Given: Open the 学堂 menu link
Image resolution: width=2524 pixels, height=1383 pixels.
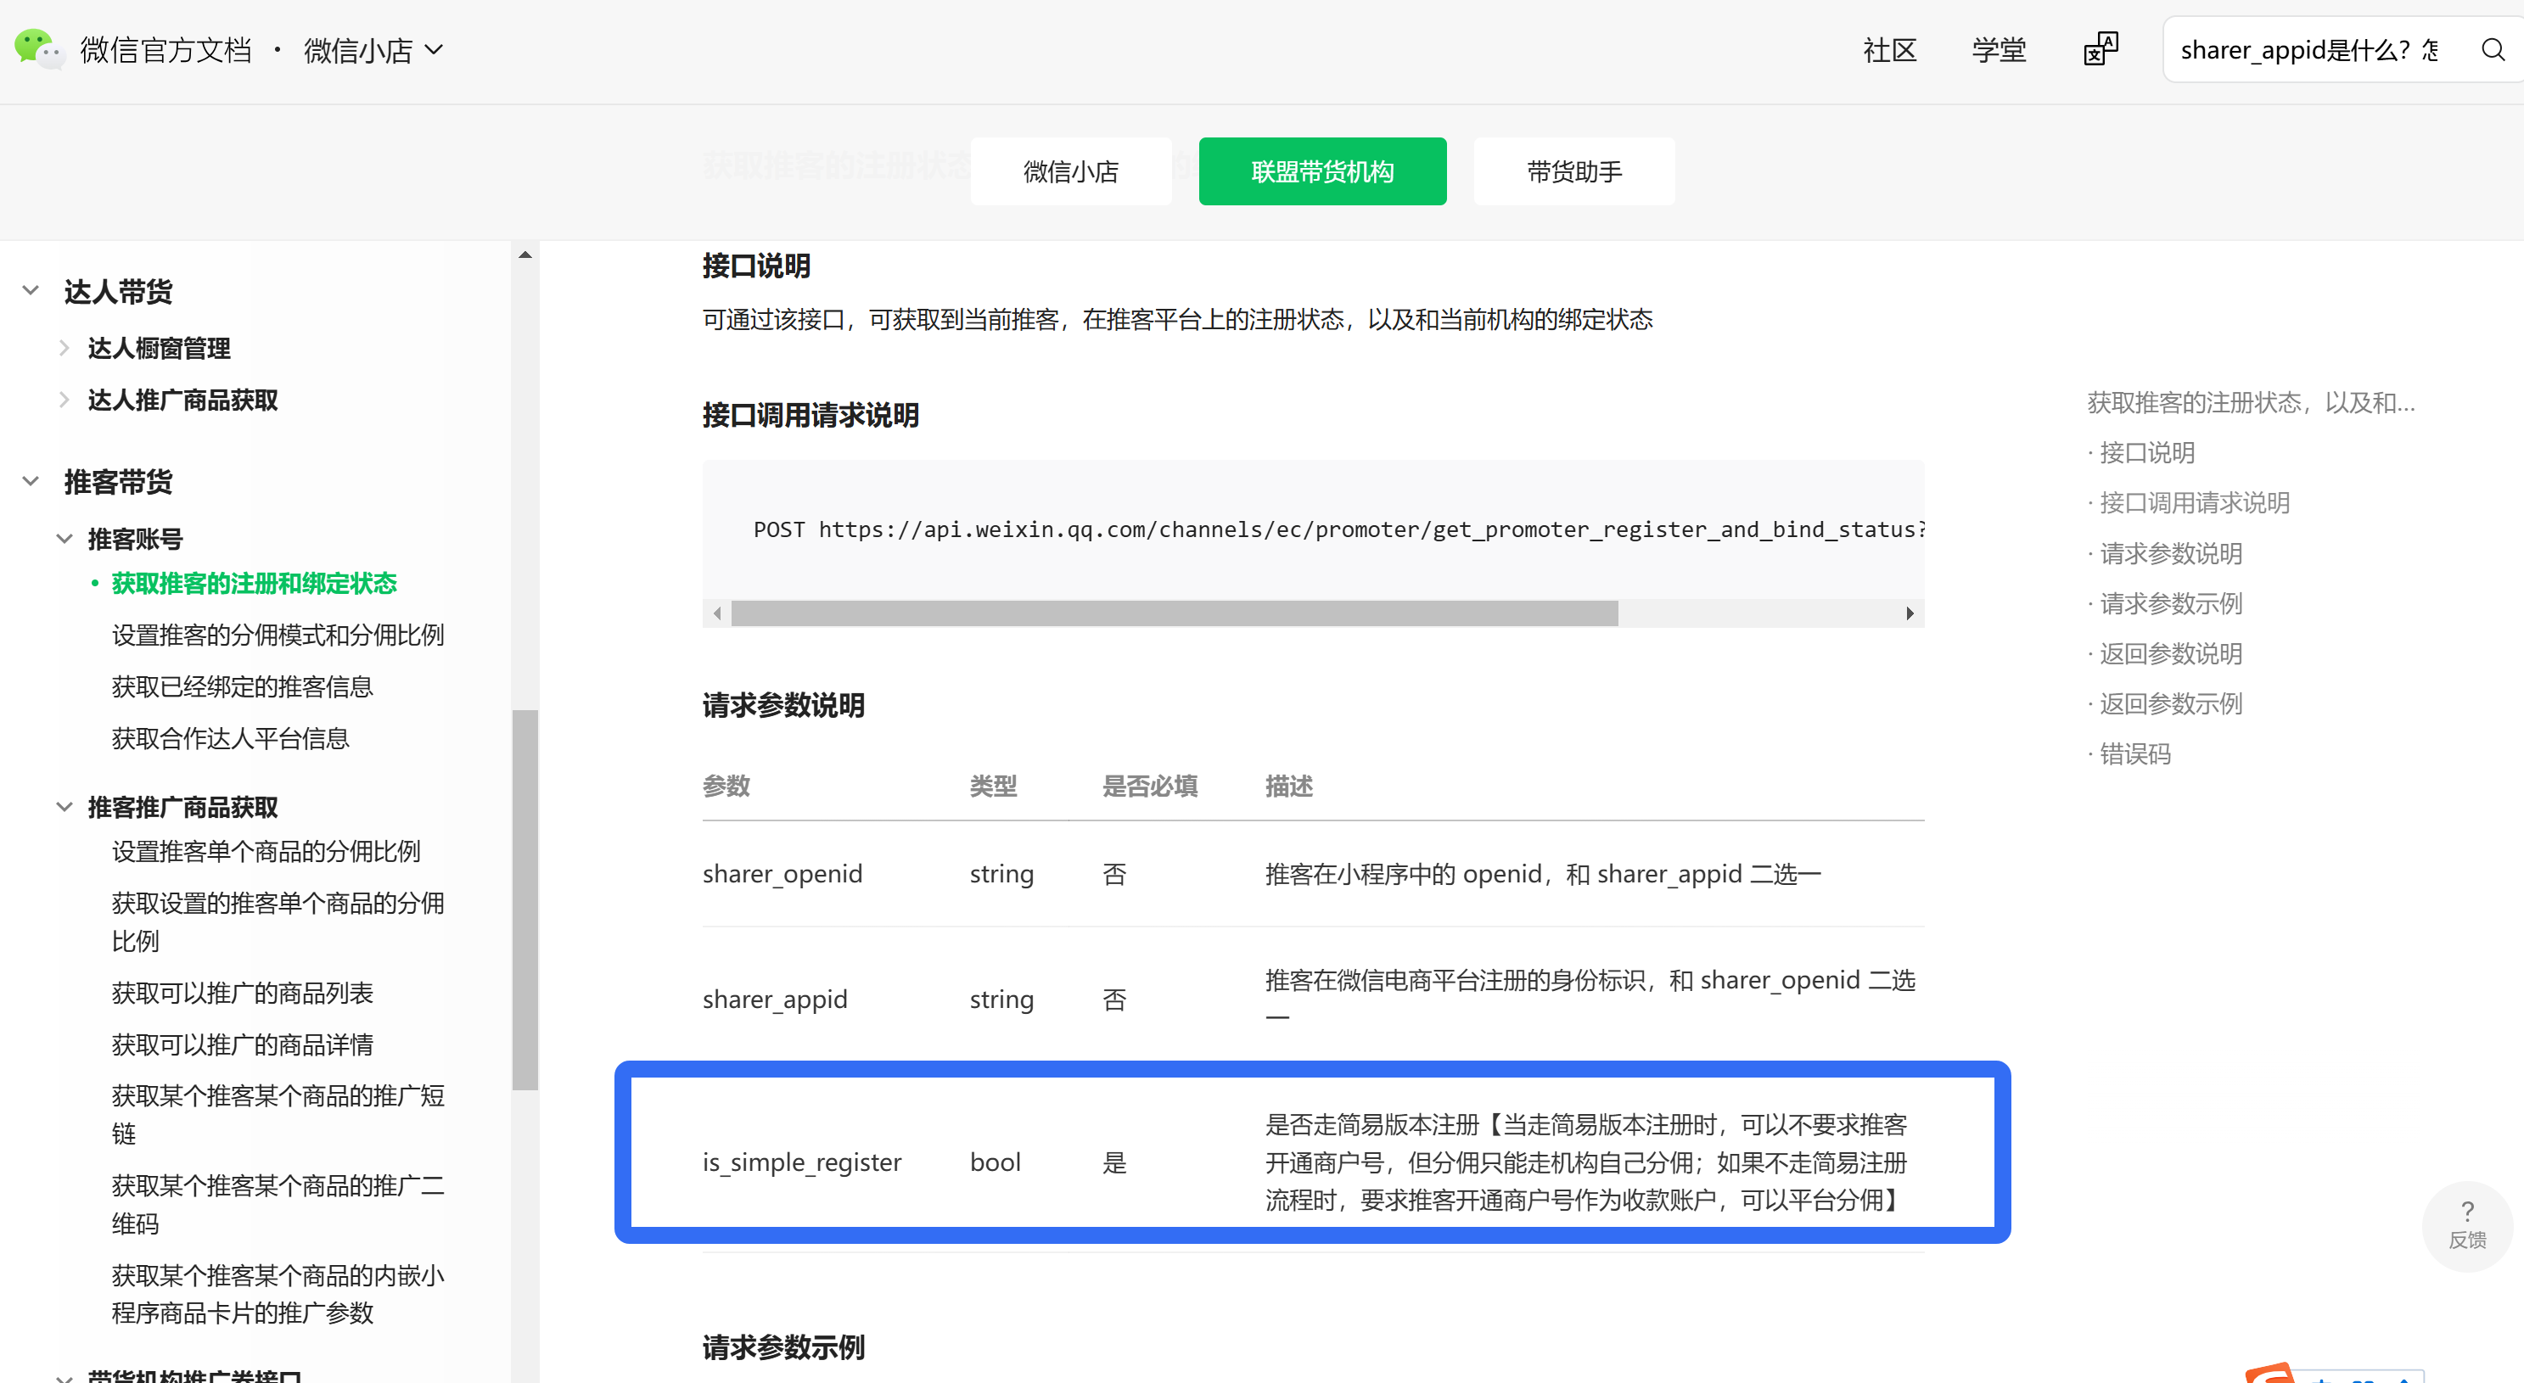Looking at the screenshot, I should (x=1998, y=50).
